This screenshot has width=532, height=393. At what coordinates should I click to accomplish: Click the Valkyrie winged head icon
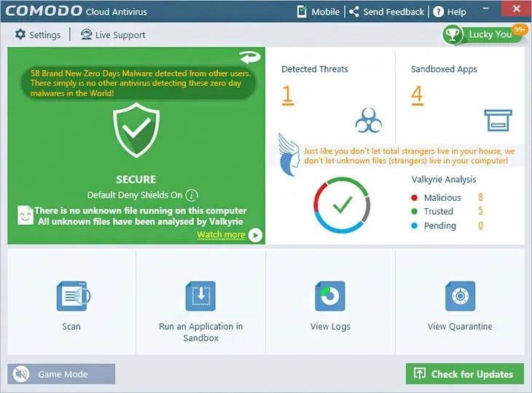[x=289, y=154]
